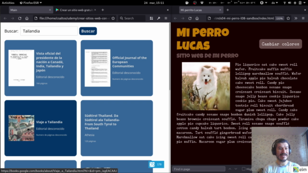Open the Activities overview

pos(8,3)
